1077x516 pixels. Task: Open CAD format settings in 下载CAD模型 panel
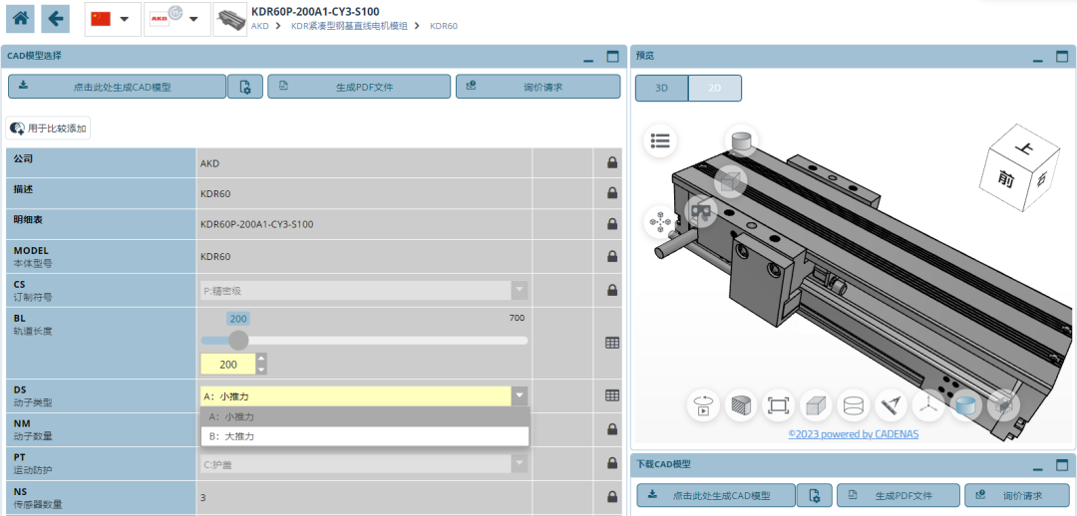(x=815, y=495)
